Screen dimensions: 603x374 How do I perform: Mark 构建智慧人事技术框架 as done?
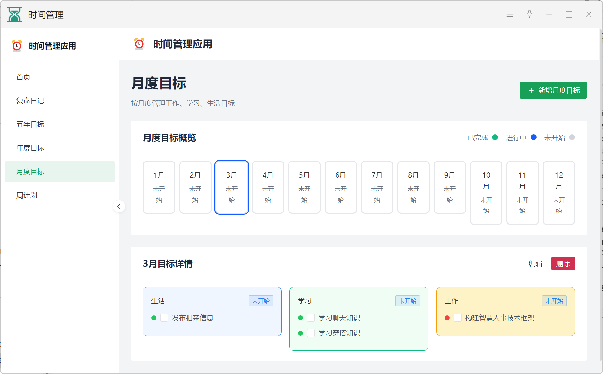pyautogui.click(x=458, y=318)
